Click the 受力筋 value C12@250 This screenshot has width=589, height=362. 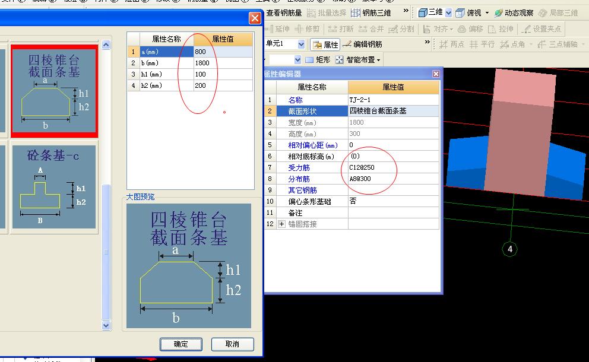coord(393,167)
